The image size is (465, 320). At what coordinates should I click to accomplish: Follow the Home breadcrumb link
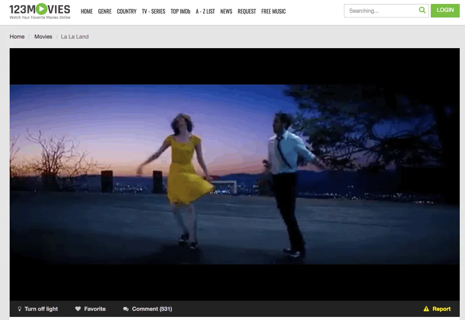click(x=17, y=36)
